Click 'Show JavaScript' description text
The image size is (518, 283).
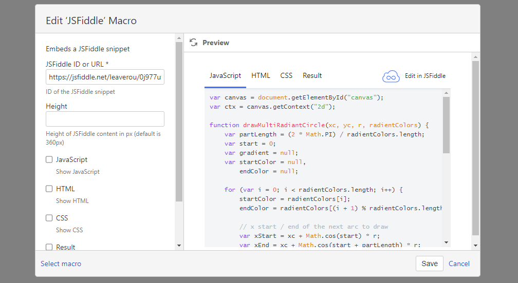click(78, 172)
